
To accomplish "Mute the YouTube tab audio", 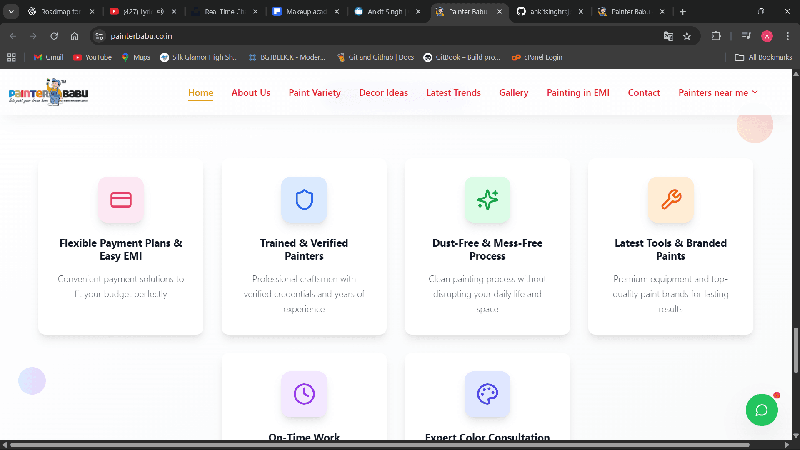I will [160, 12].
